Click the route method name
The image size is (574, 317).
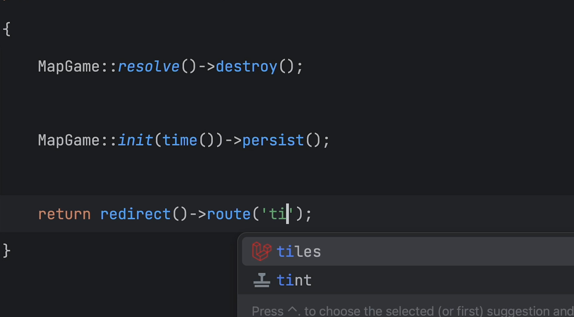[x=229, y=214]
